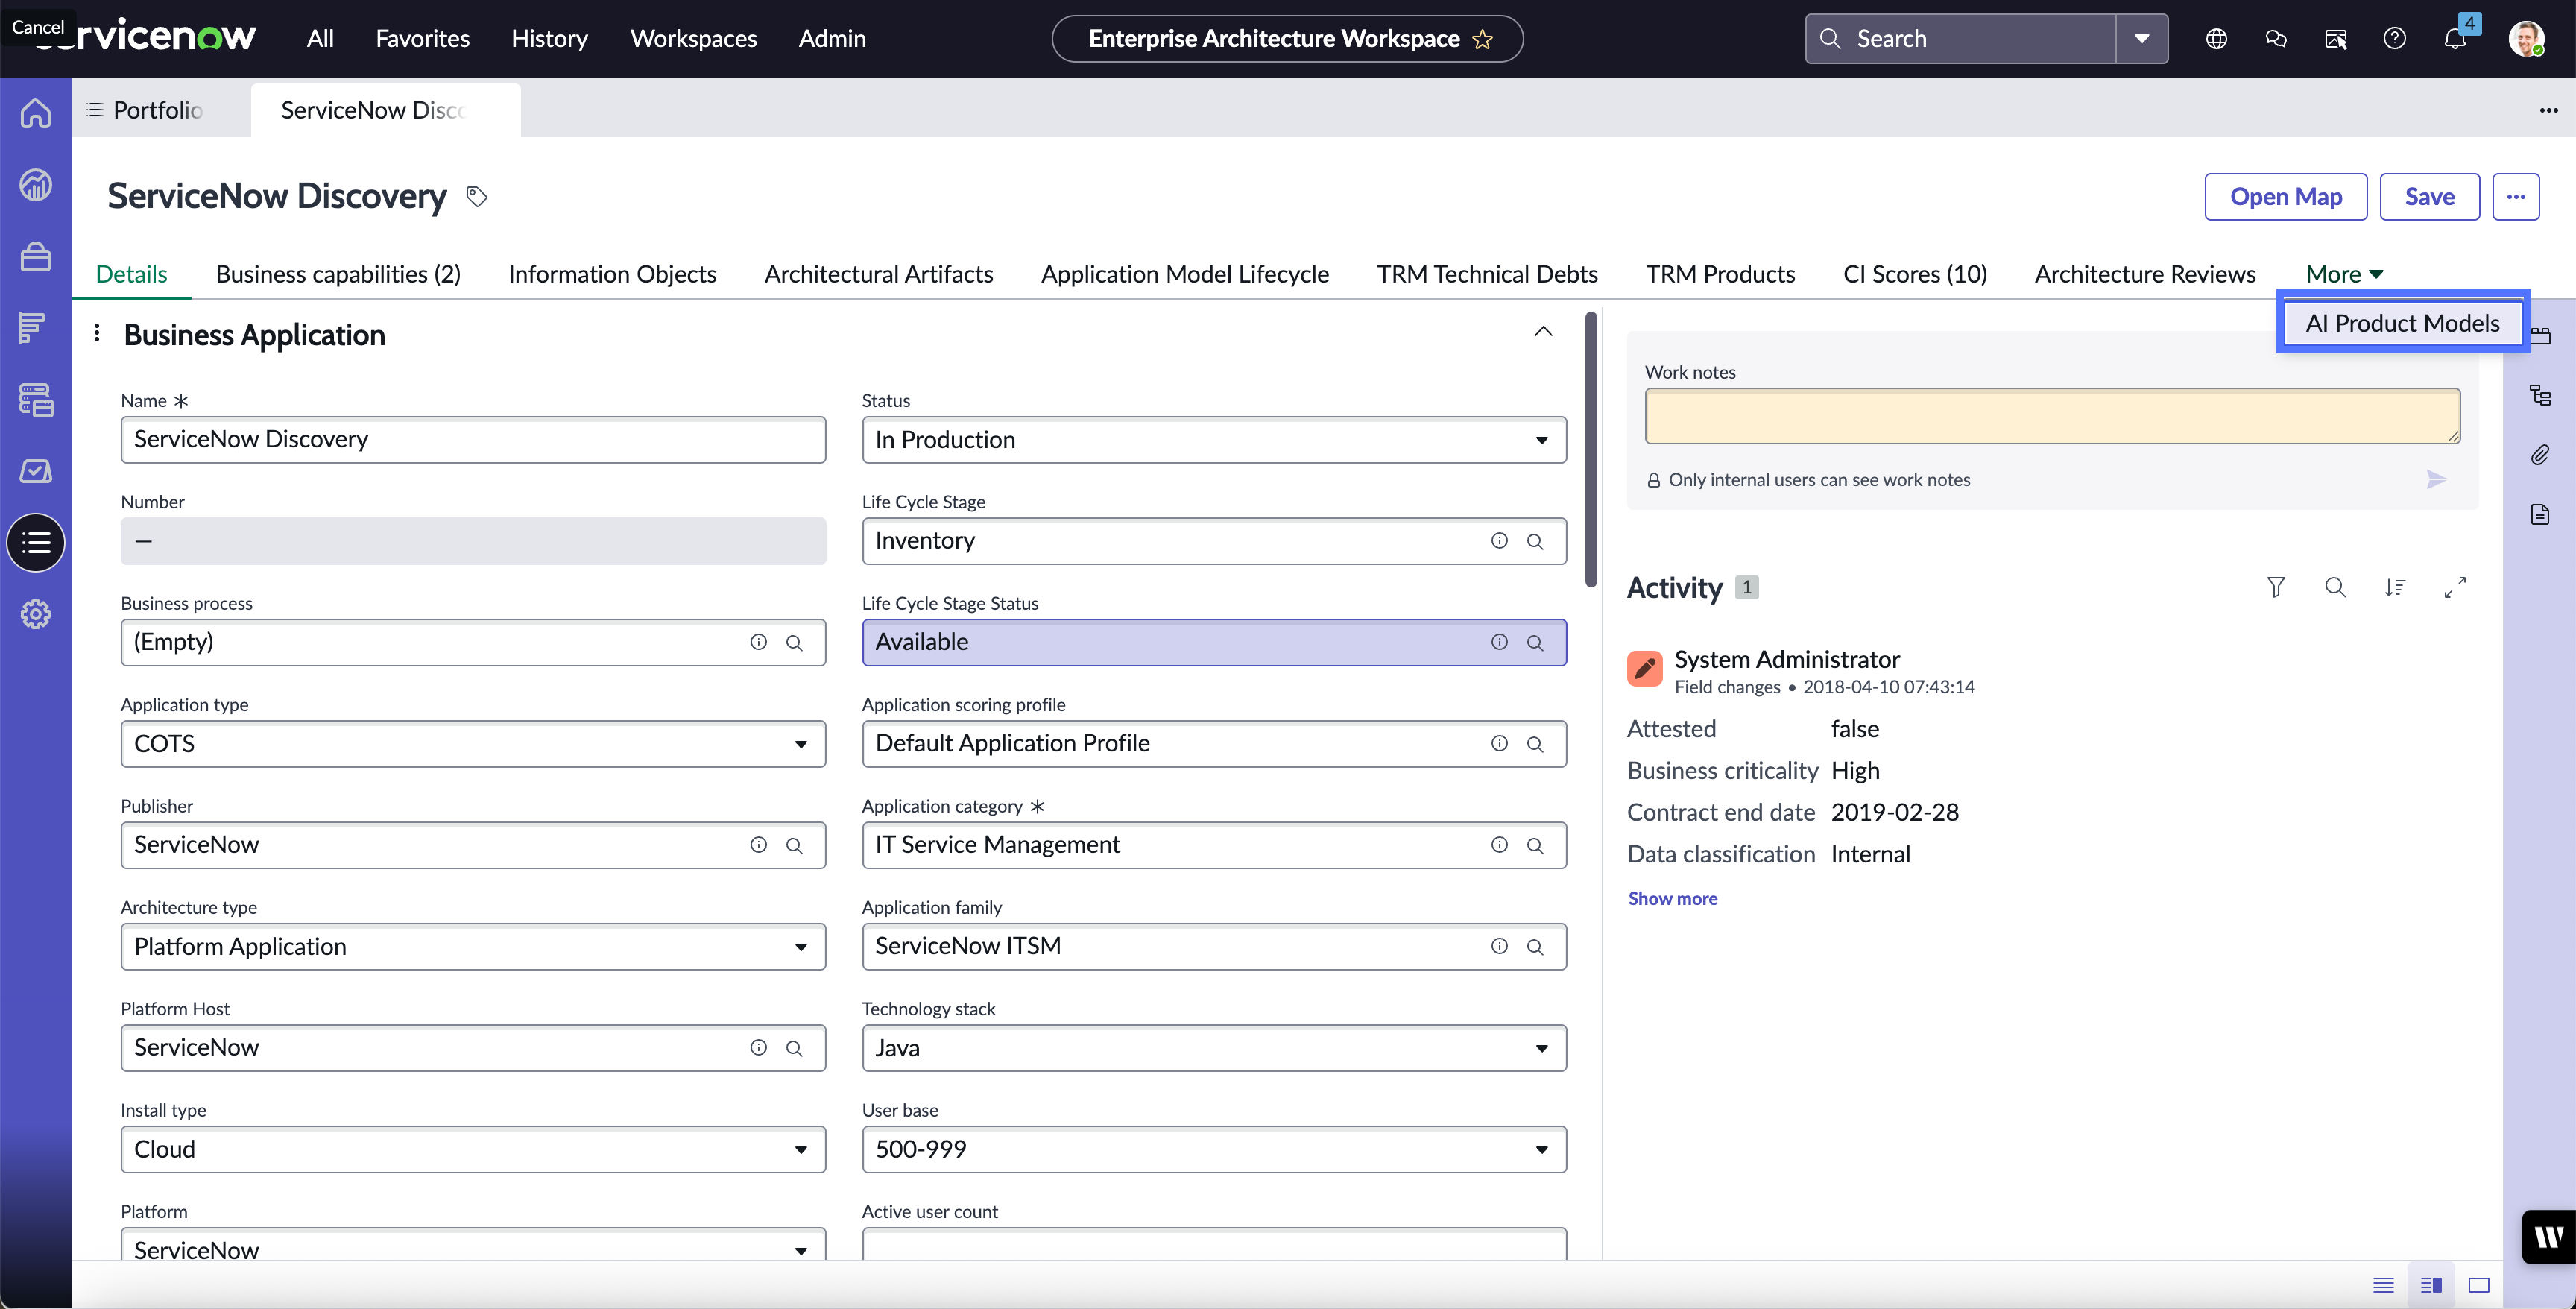2576x1309 pixels.
Task: Open the Status dropdown In Production
Action: (x=1214, y=440)
